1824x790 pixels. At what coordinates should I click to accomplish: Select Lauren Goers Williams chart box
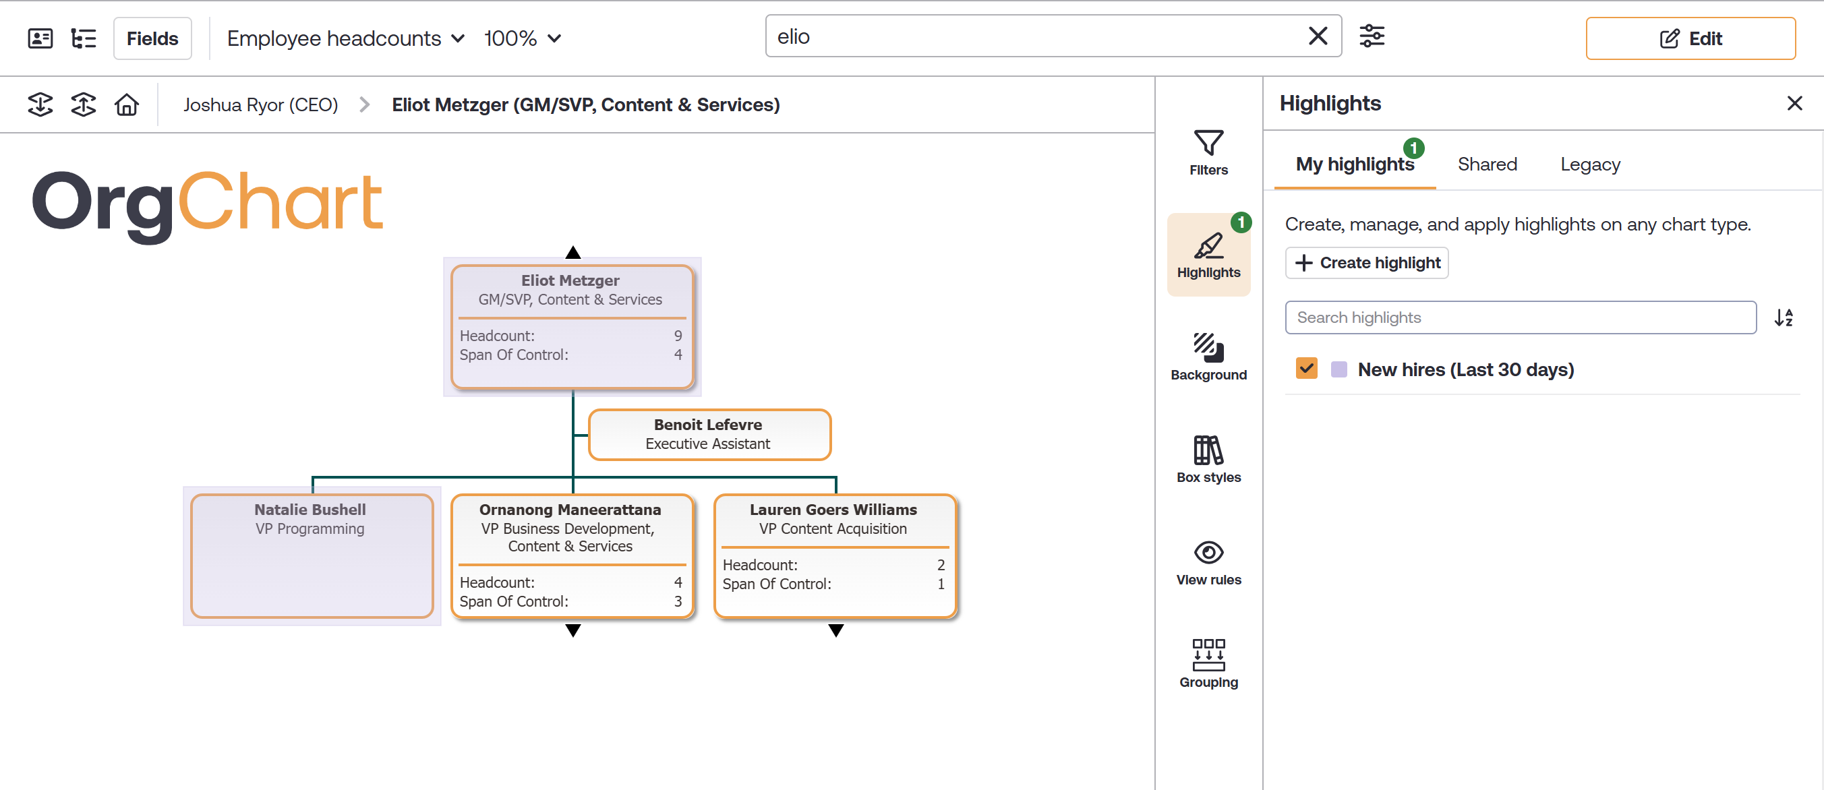click(835, 555)
